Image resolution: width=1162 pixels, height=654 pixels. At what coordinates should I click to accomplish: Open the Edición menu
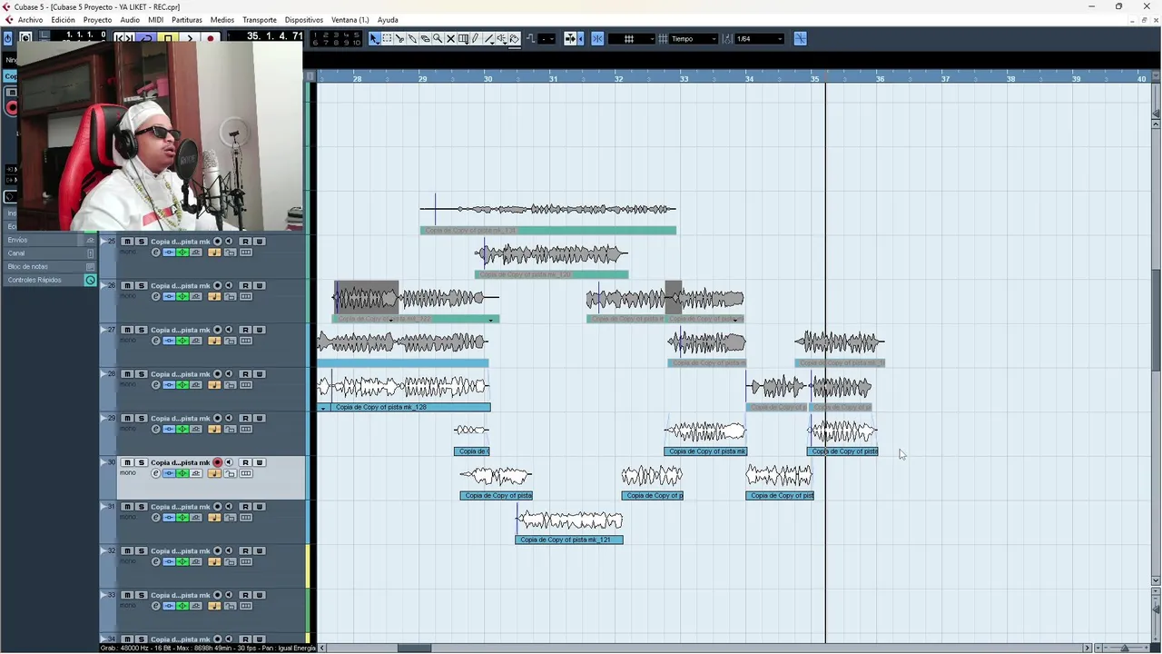tap(63, 20)
